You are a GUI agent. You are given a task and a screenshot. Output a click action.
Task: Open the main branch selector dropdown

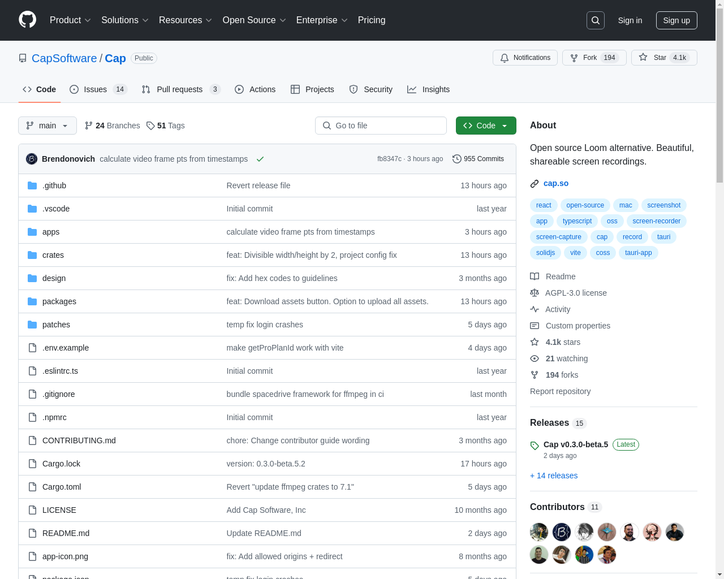pos(48,126)
